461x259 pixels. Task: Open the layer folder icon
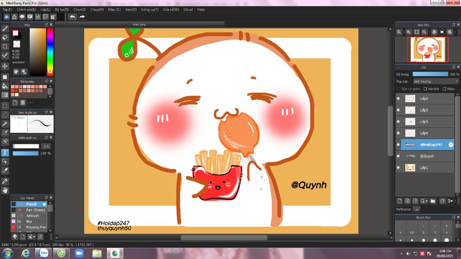(x=433, y=201)
